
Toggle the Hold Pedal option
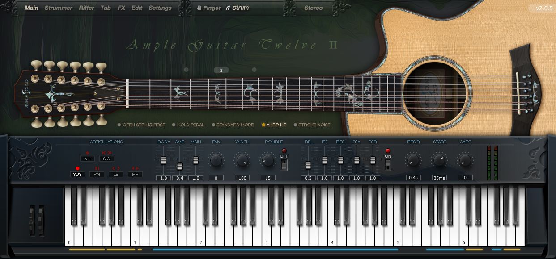(188, 125)
